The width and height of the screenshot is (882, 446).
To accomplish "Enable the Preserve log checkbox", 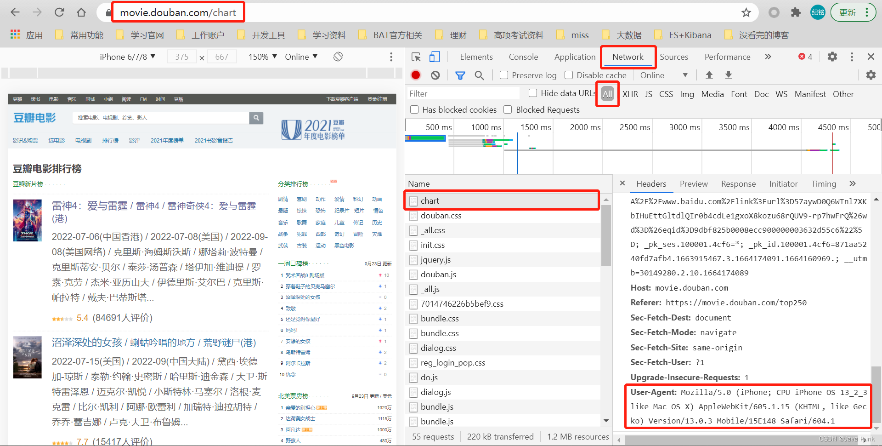I will 503,75.
